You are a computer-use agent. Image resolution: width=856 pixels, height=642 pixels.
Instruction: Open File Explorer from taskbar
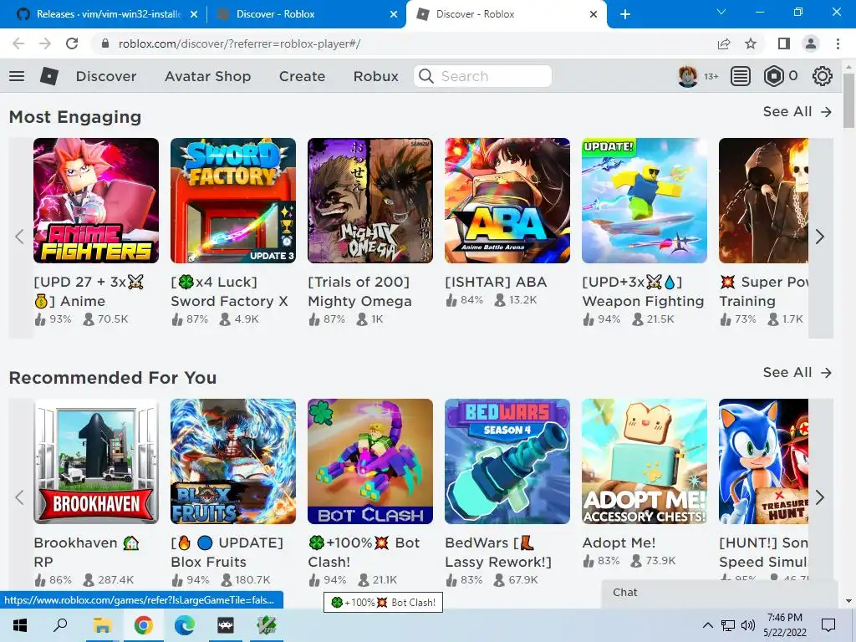102,625
